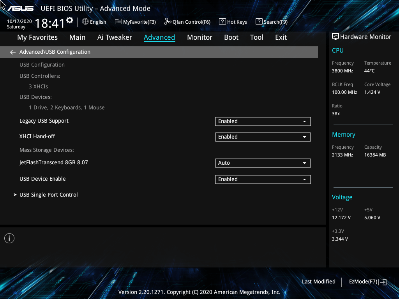Click the +5V 5.060 V value
Screen dimensions: 399x299
pyautogui.click(x=372, y=218)
